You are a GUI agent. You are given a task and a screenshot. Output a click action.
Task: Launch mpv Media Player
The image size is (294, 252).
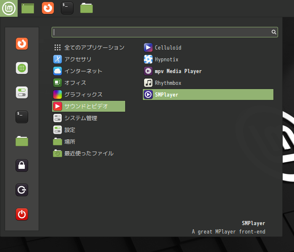coord(208,71)
